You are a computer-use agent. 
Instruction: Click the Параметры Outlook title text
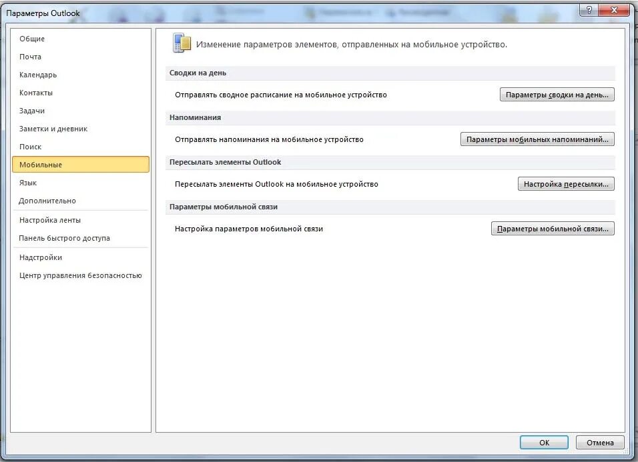(x=43, y=13)
